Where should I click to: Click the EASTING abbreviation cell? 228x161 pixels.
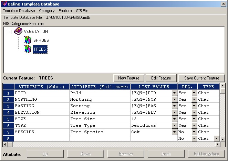(42, 106)
